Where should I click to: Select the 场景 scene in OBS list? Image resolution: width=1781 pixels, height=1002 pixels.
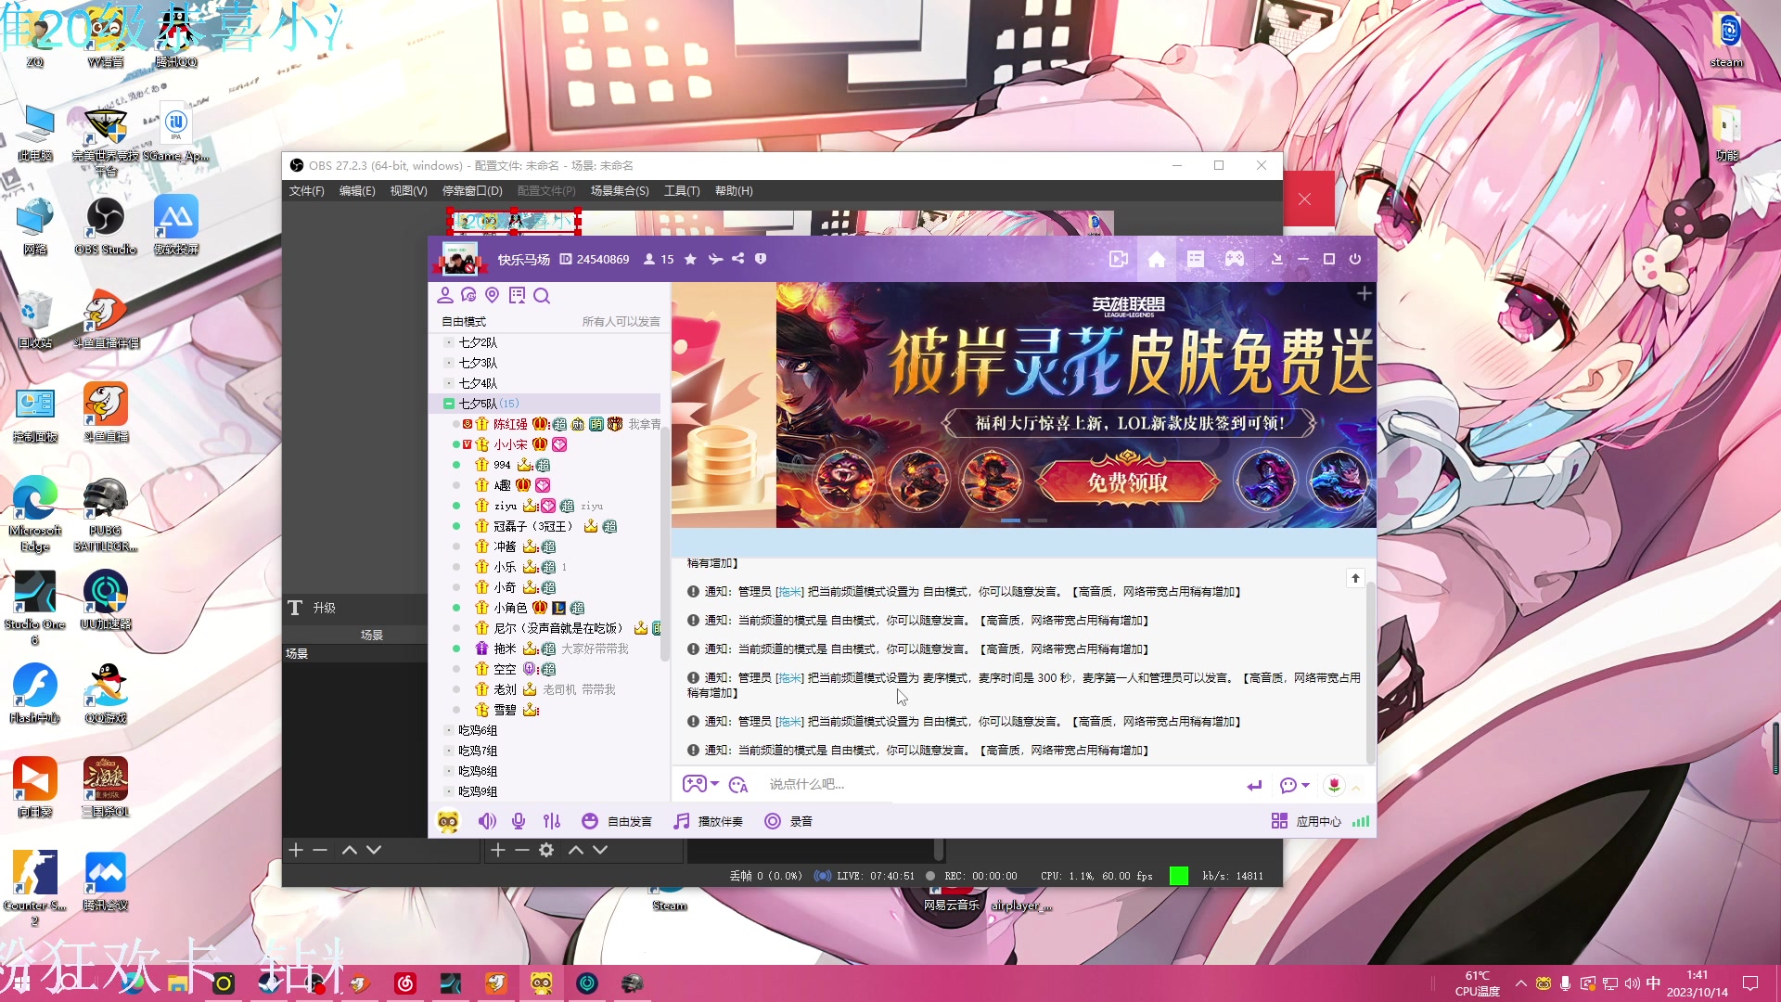pyautogui.click(x=355, y=654)
